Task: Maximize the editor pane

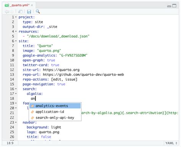Action: tap(174, 6)
